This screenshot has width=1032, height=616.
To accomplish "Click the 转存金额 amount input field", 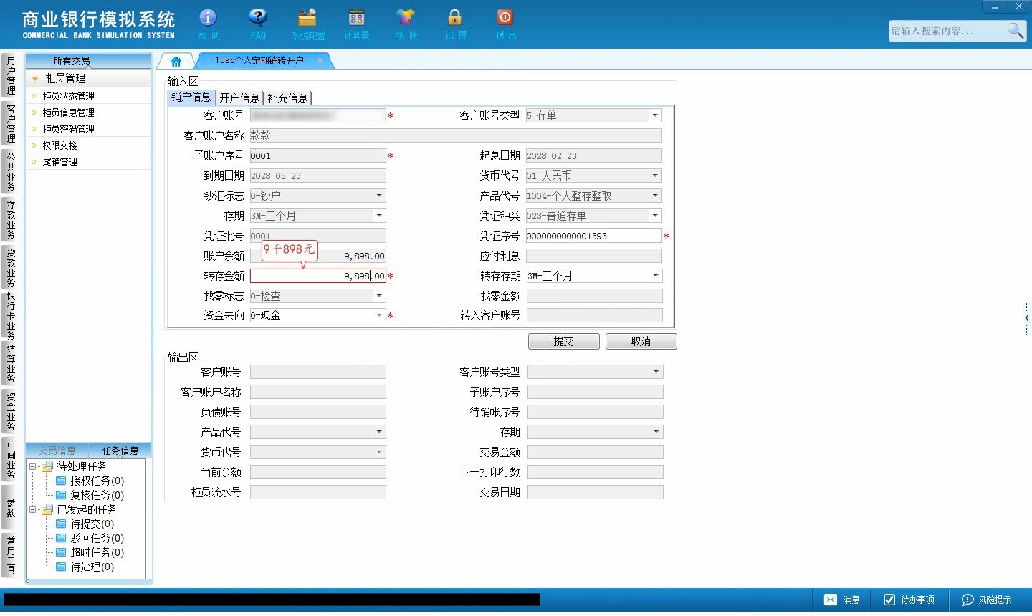I will 318,276.
